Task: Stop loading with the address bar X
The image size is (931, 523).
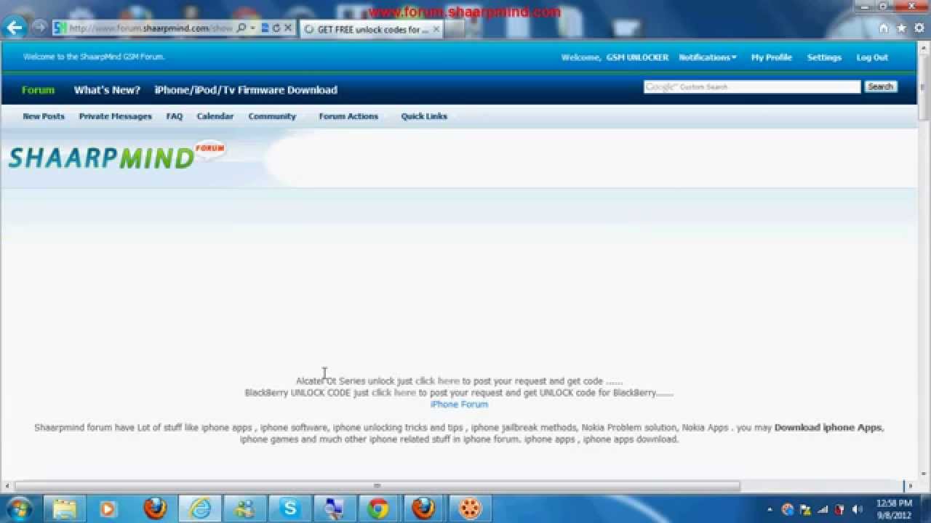Action: (x=288, y=28)
